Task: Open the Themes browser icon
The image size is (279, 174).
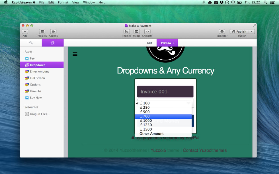Action: (126, 32)
